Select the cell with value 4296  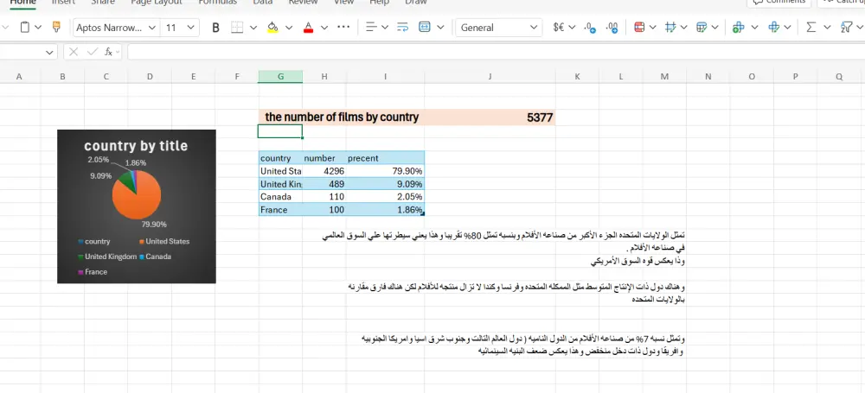[x=324, y=171]
